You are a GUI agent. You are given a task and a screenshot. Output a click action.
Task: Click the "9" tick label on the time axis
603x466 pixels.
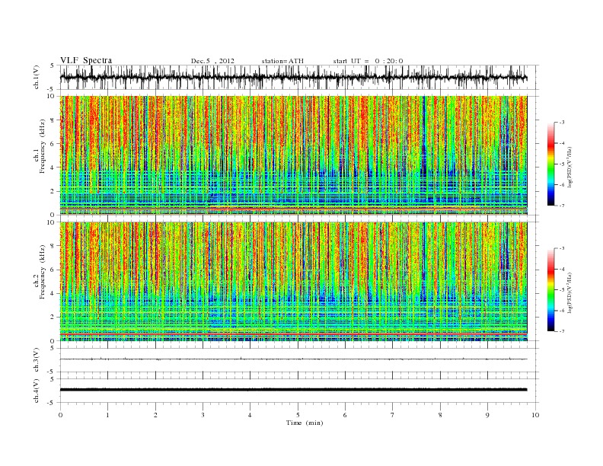point(487,415)
